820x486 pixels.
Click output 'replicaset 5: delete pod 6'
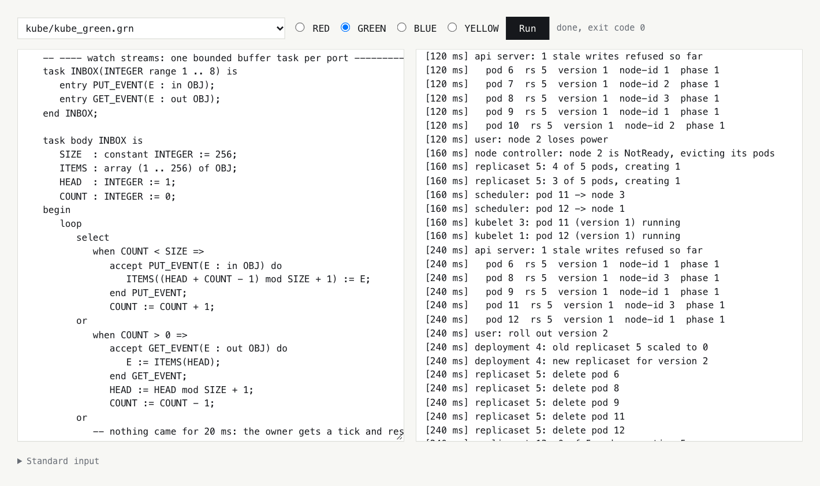pos(522,375)
